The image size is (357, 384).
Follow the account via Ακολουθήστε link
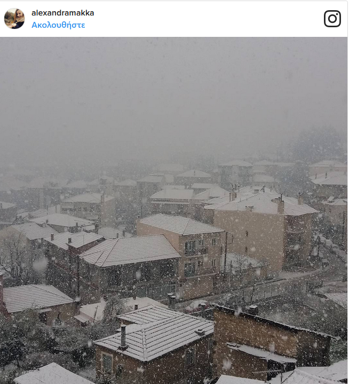tap(58, 25)
